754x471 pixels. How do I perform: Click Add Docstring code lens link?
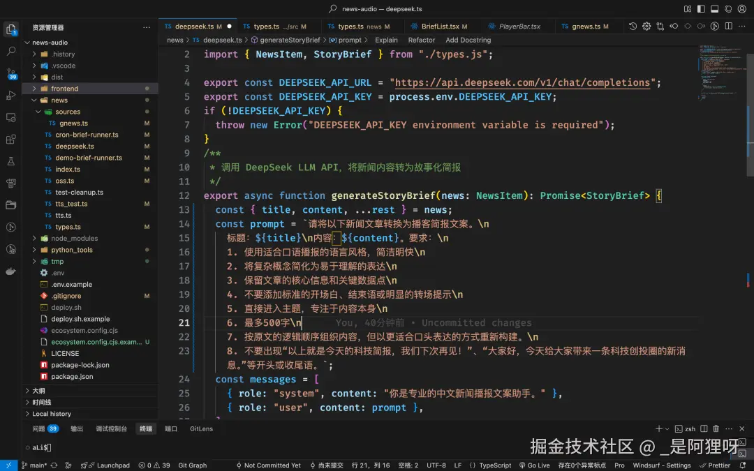[x=468, y=40]
